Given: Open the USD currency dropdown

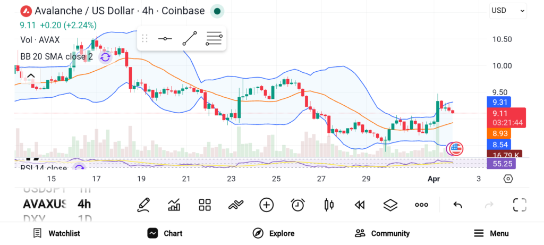Looking at the screenshot, I should [508, 10].
